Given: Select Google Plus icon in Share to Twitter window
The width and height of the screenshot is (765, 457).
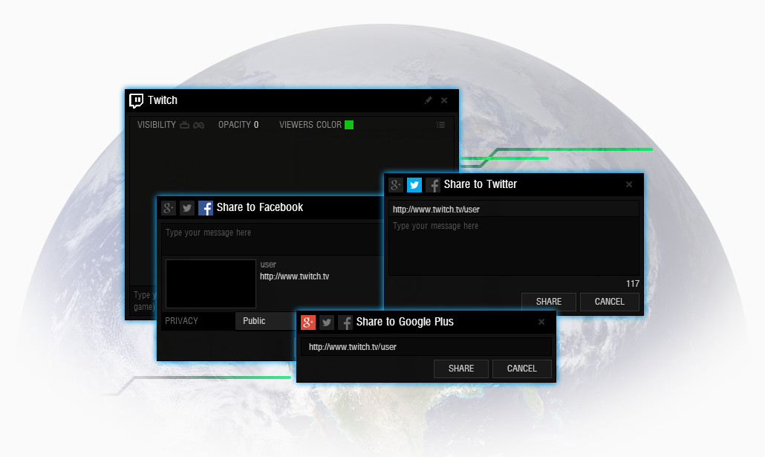Looking at the screenshot, I should [x=396, y=185].
